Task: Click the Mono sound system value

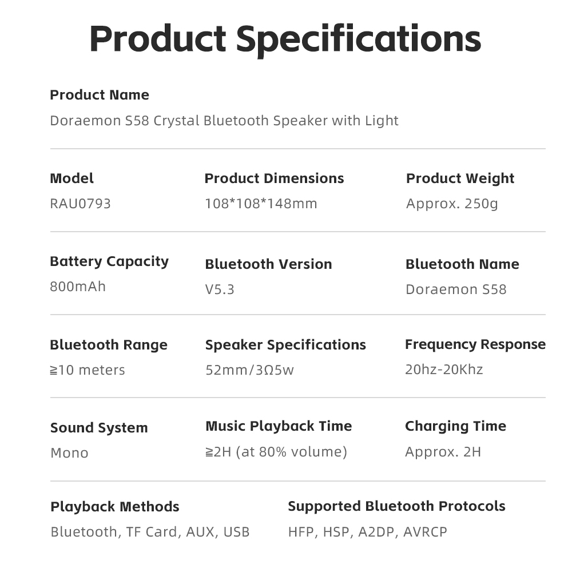Action: coord(69,453)
